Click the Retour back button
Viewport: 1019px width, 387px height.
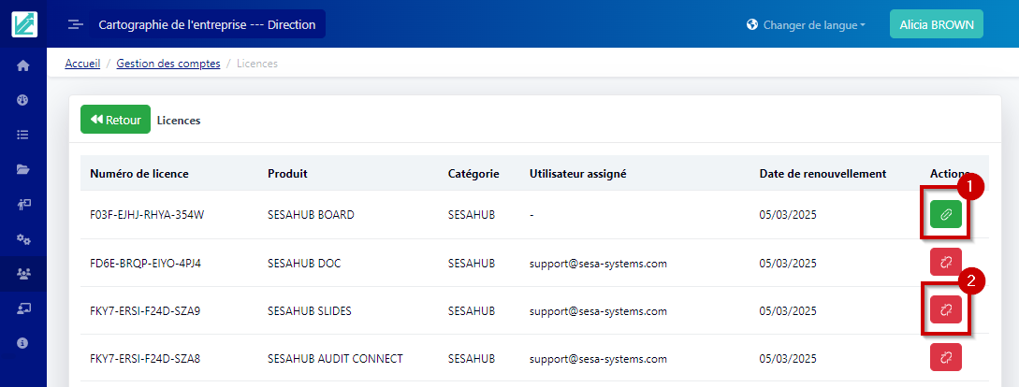coord(115,120)
